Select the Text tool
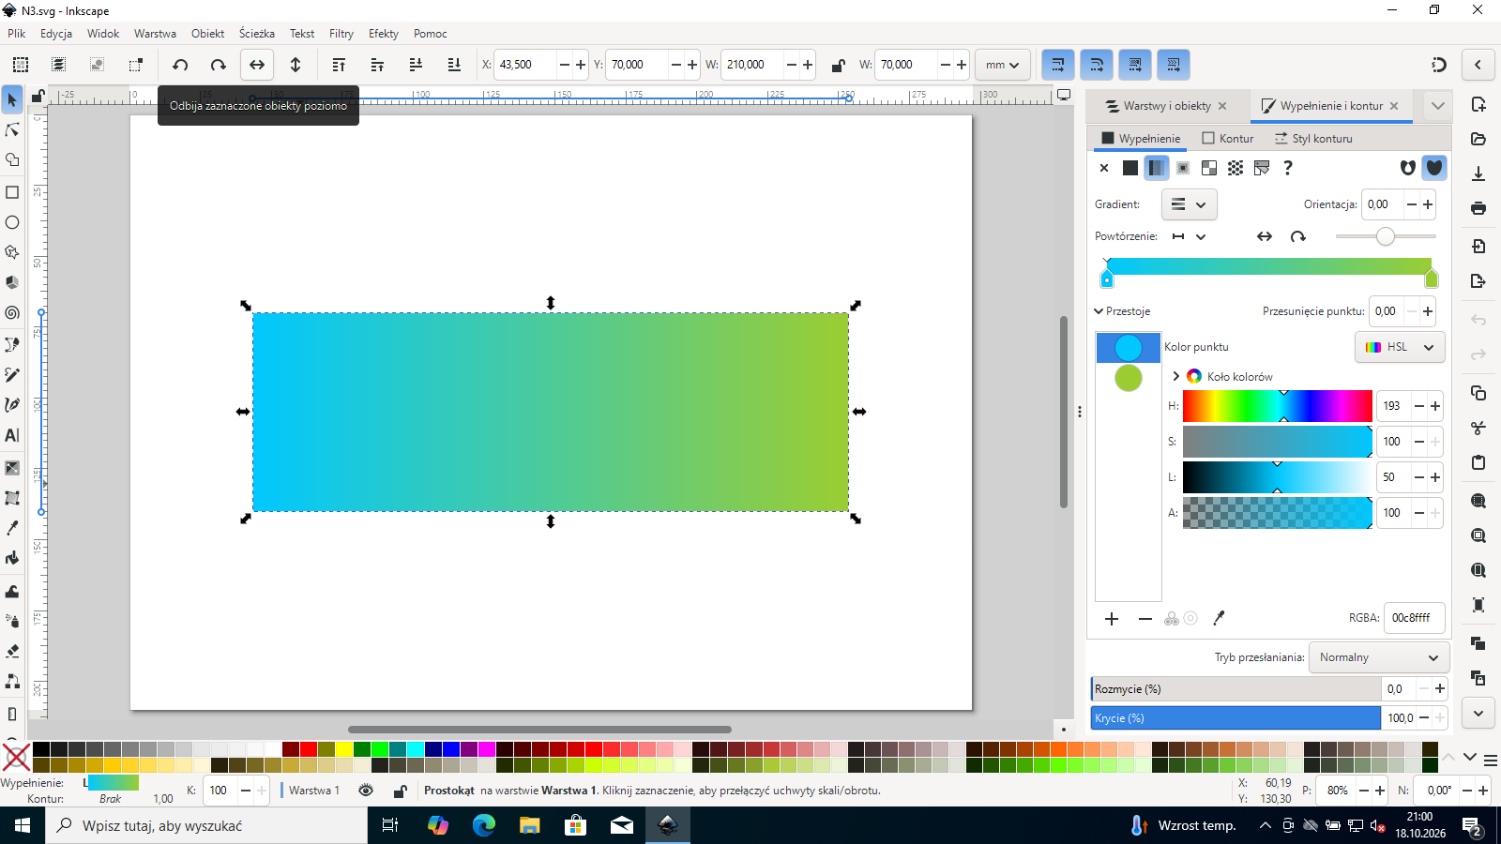 point(12,435)
